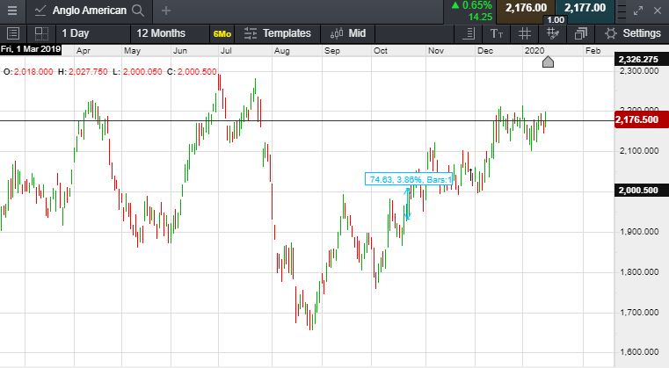Add a new chart tab with plus
This screenshot has width=669, height=368.
point(166,11)
